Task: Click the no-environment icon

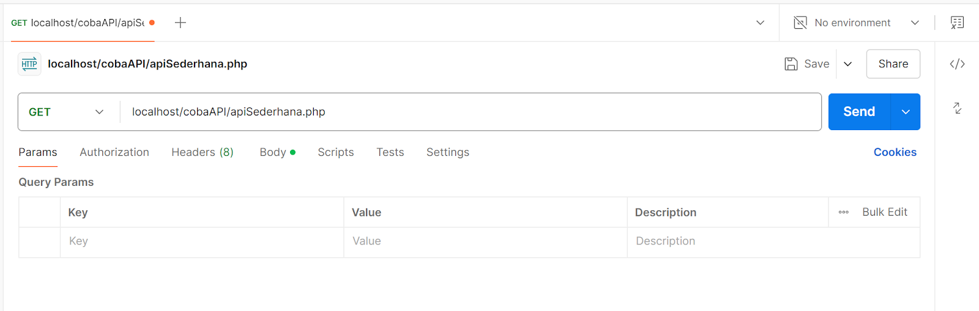Action: [x=800, y=23]
